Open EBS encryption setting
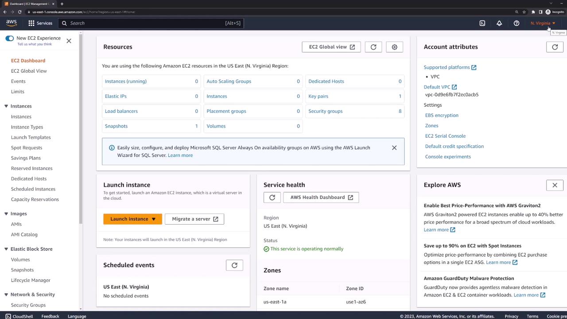 442,115
